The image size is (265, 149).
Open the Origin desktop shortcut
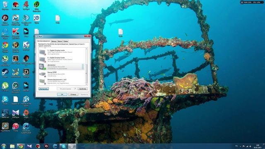(x=26, y=114)
